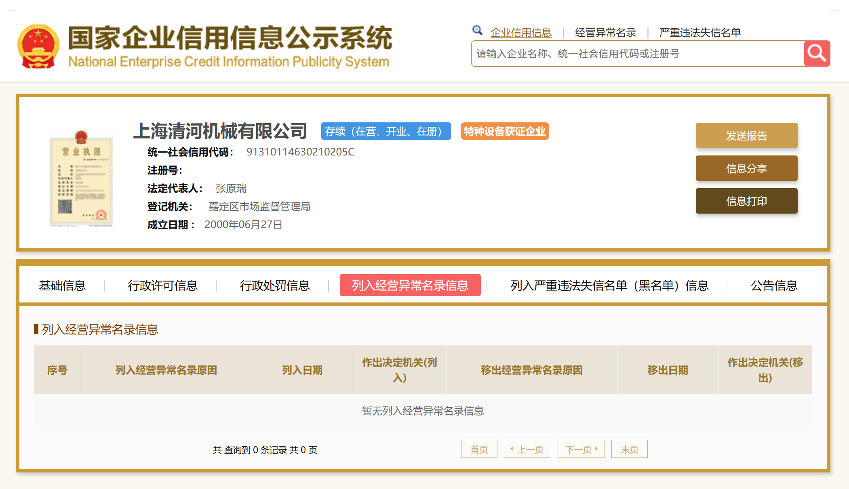Click the company name 上海清河机械有限公司
Screen dimensions: 849x489
click(x=220, y=131)
